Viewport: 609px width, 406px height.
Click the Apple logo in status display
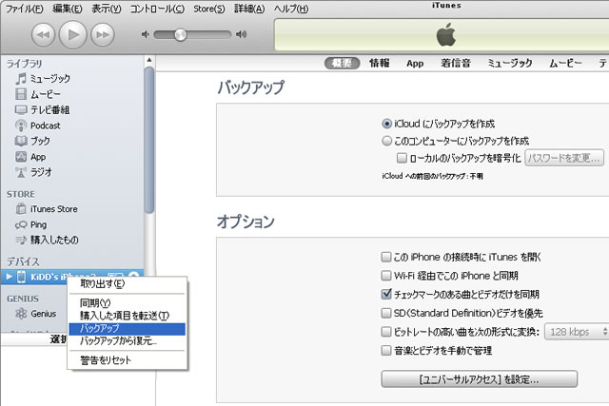[x=446, y=34]
